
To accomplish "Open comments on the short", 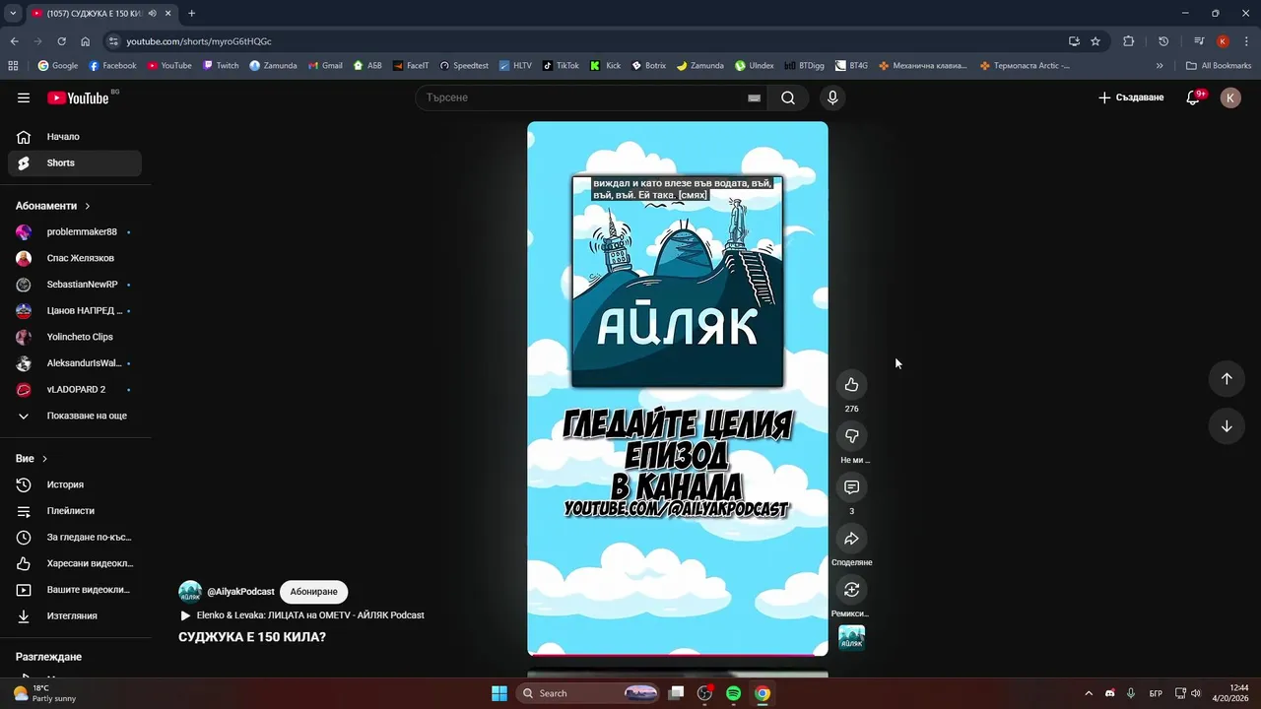I will tap(851, 487).
